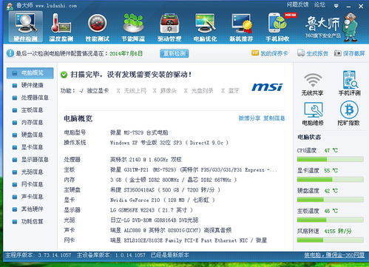Image resolution: width=369 pixels, height=267 pixels.
Task: Click the 显卡 Nvidia GeForce 210 row
Action: [x=140, y=200]
